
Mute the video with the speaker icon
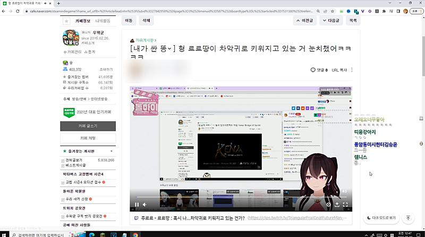(x=144, y=204)
